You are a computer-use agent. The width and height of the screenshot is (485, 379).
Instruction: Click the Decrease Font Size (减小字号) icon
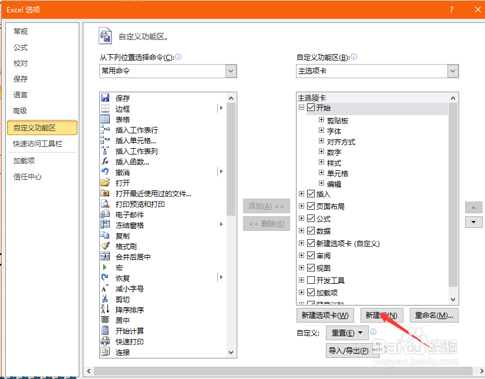point(105,289)
